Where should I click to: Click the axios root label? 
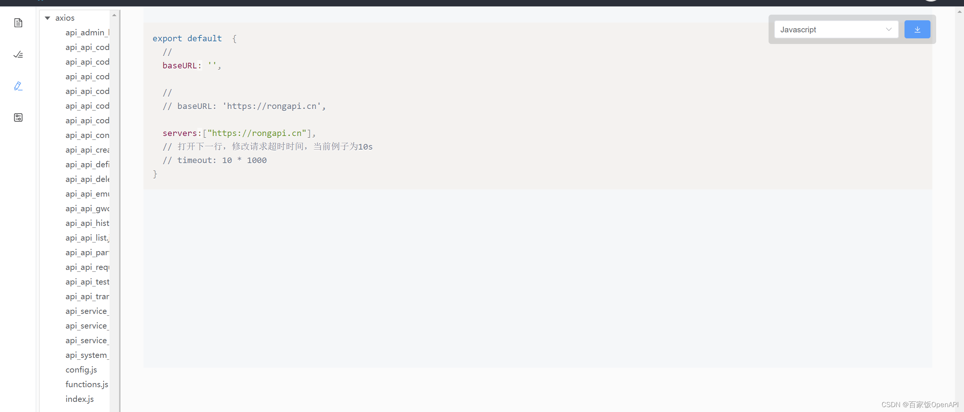click(65, 18)
